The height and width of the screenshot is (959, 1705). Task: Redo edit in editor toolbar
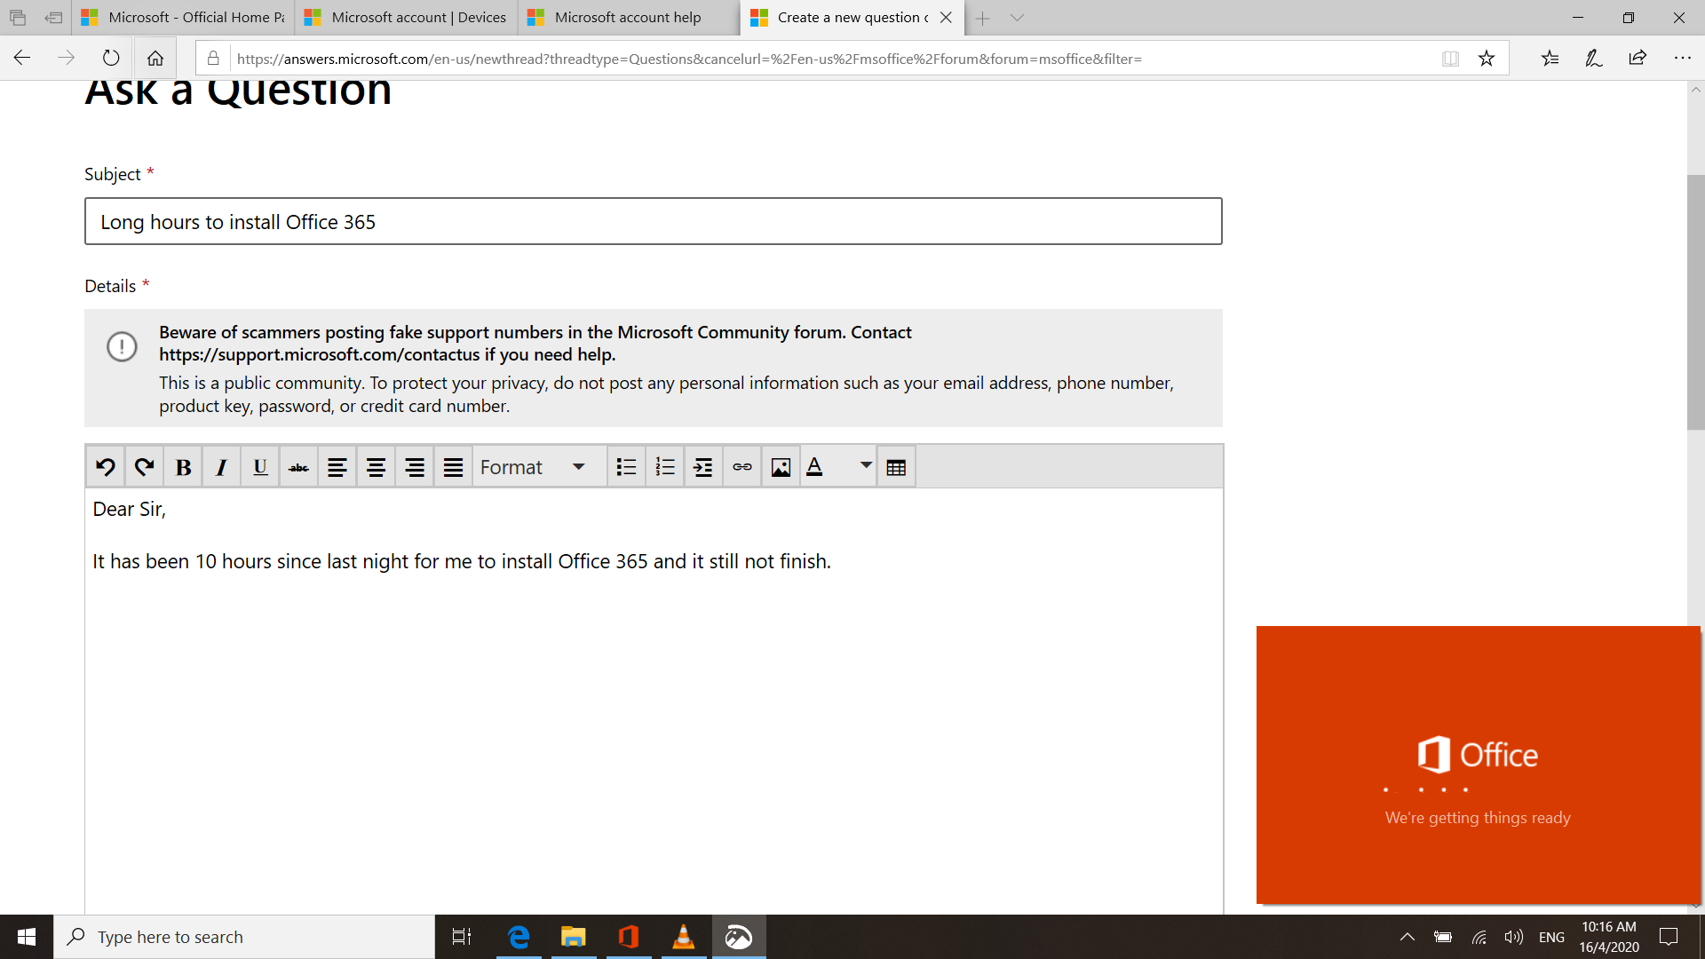[x=144, y=467]
